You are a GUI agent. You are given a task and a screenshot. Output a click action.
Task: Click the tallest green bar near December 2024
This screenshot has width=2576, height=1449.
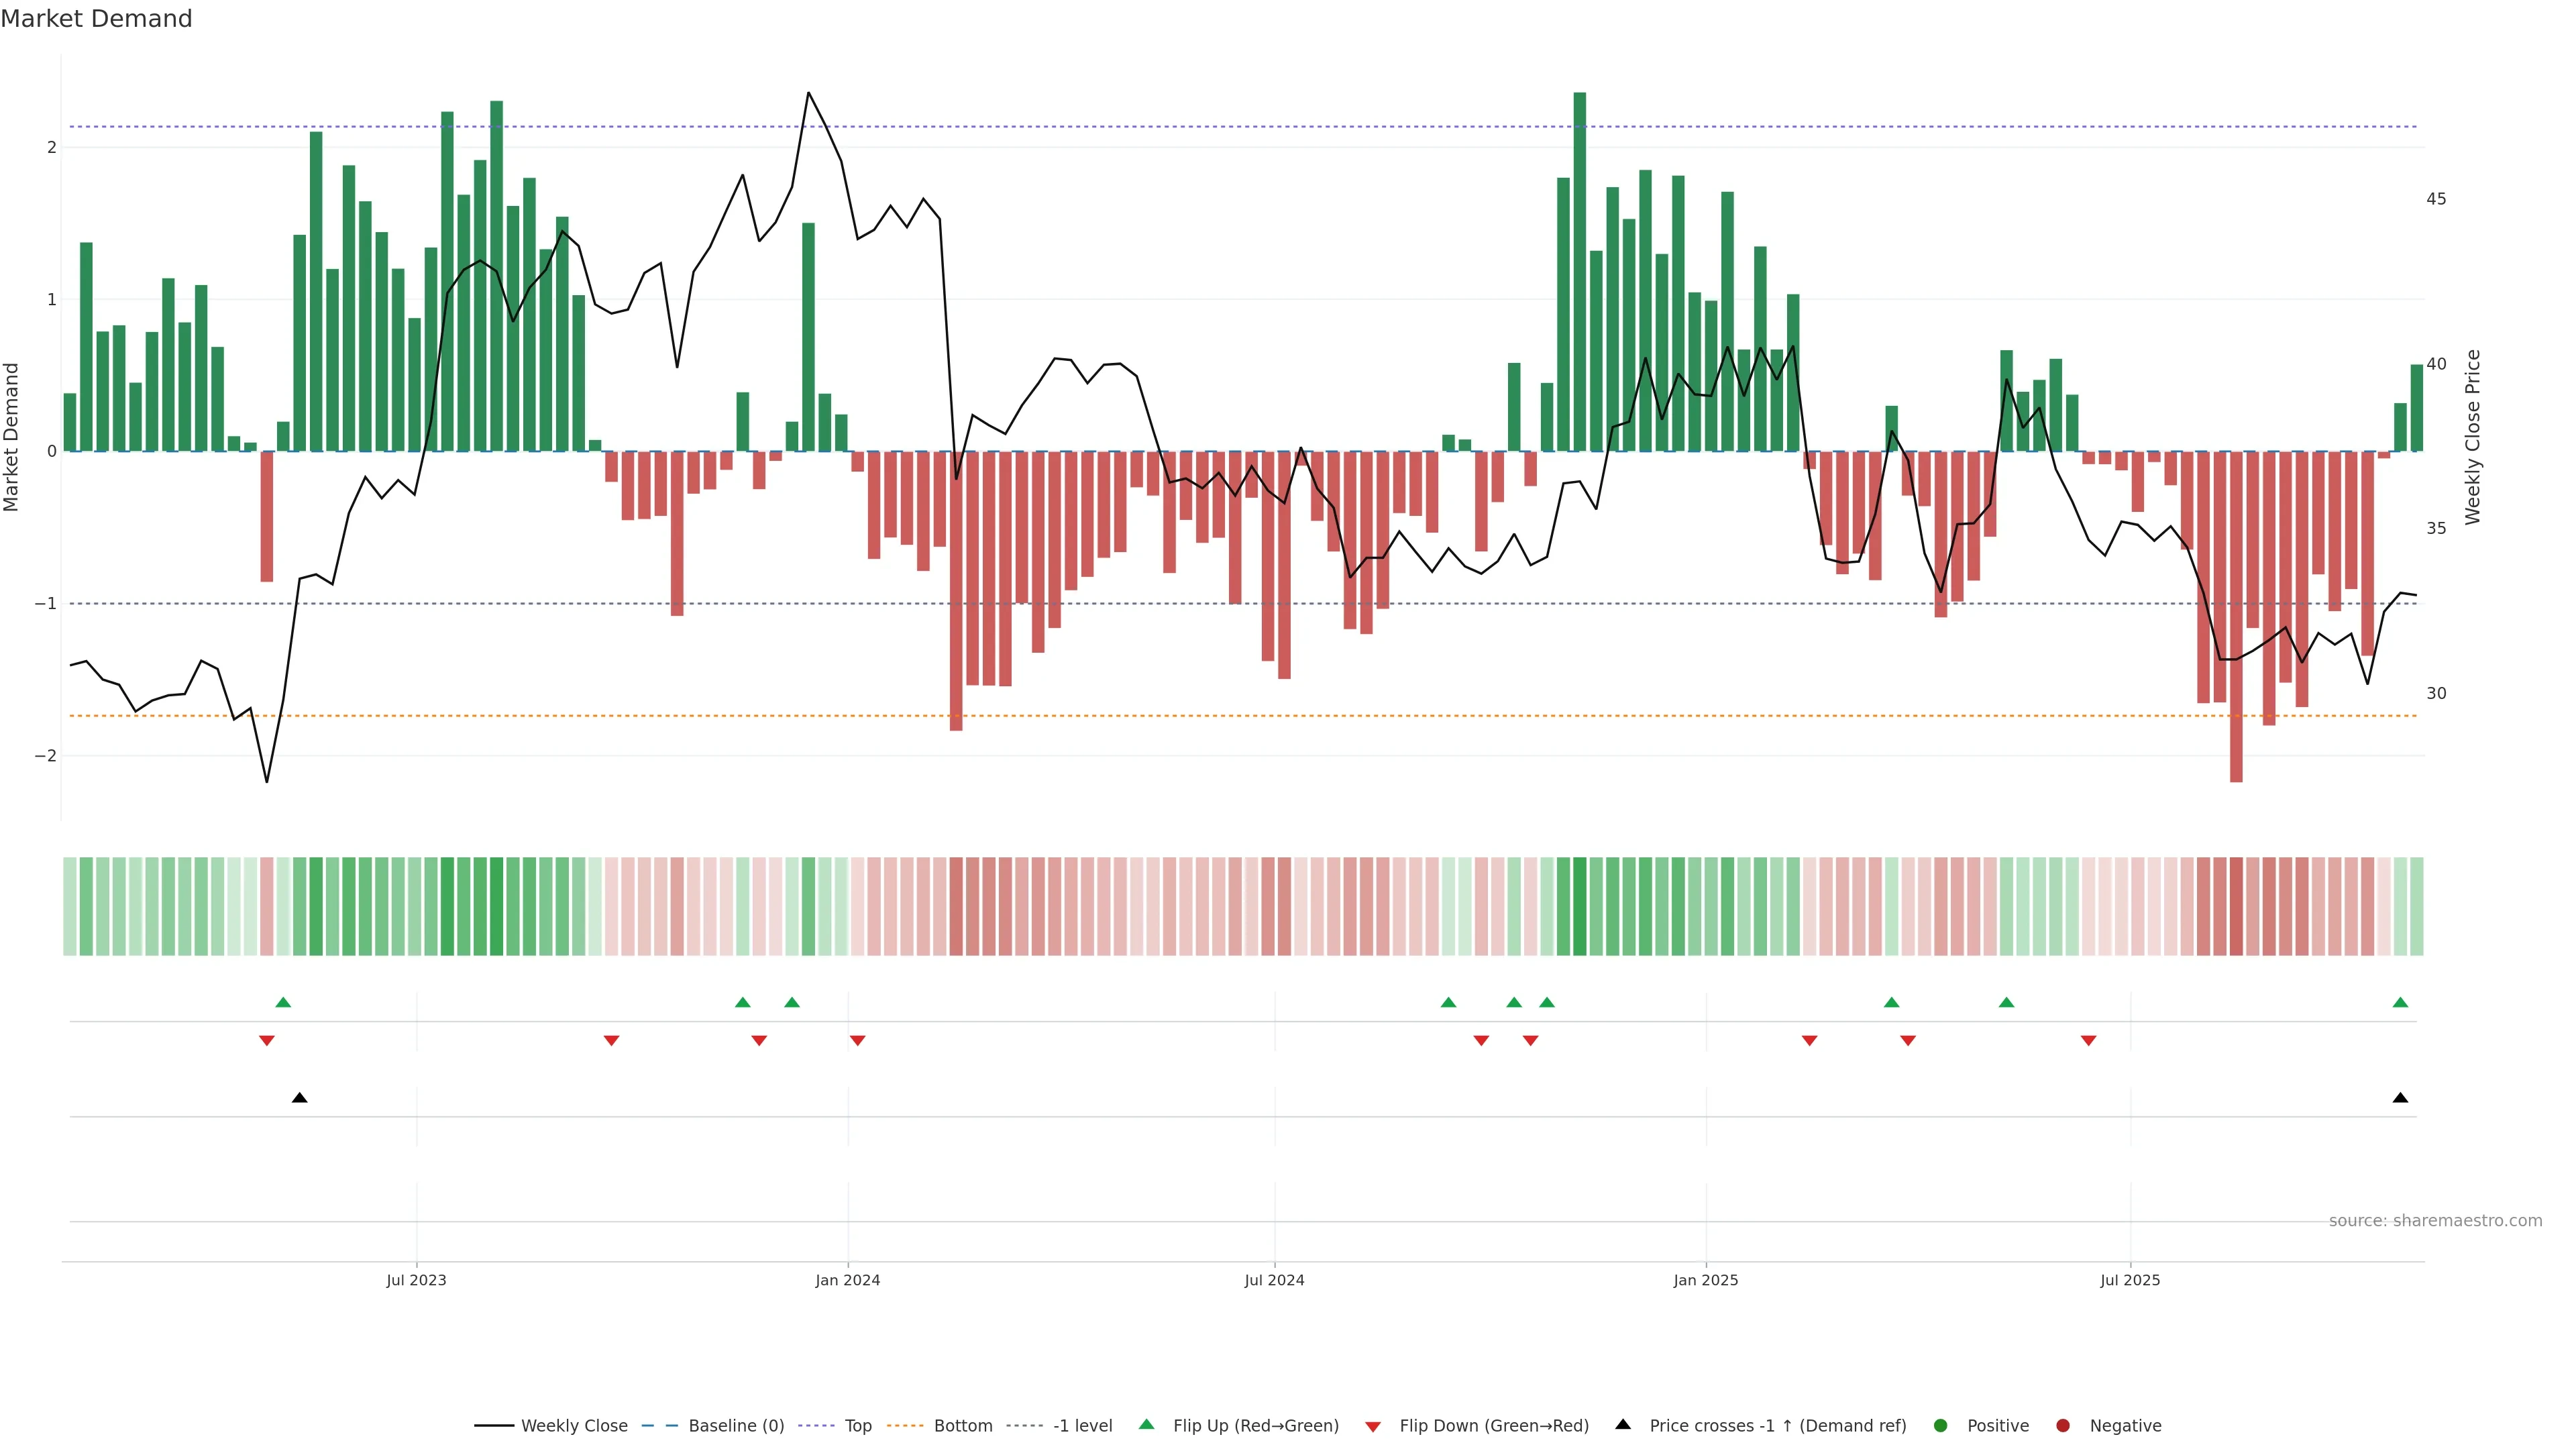tap(1579, 270)
